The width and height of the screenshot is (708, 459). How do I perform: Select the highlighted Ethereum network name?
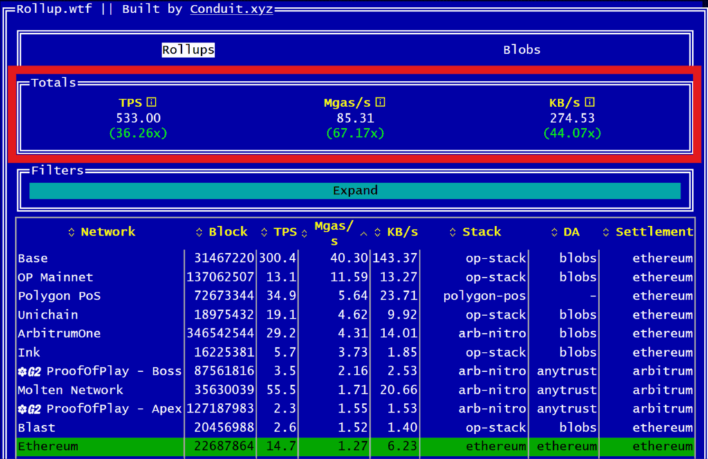pos(48,447)
